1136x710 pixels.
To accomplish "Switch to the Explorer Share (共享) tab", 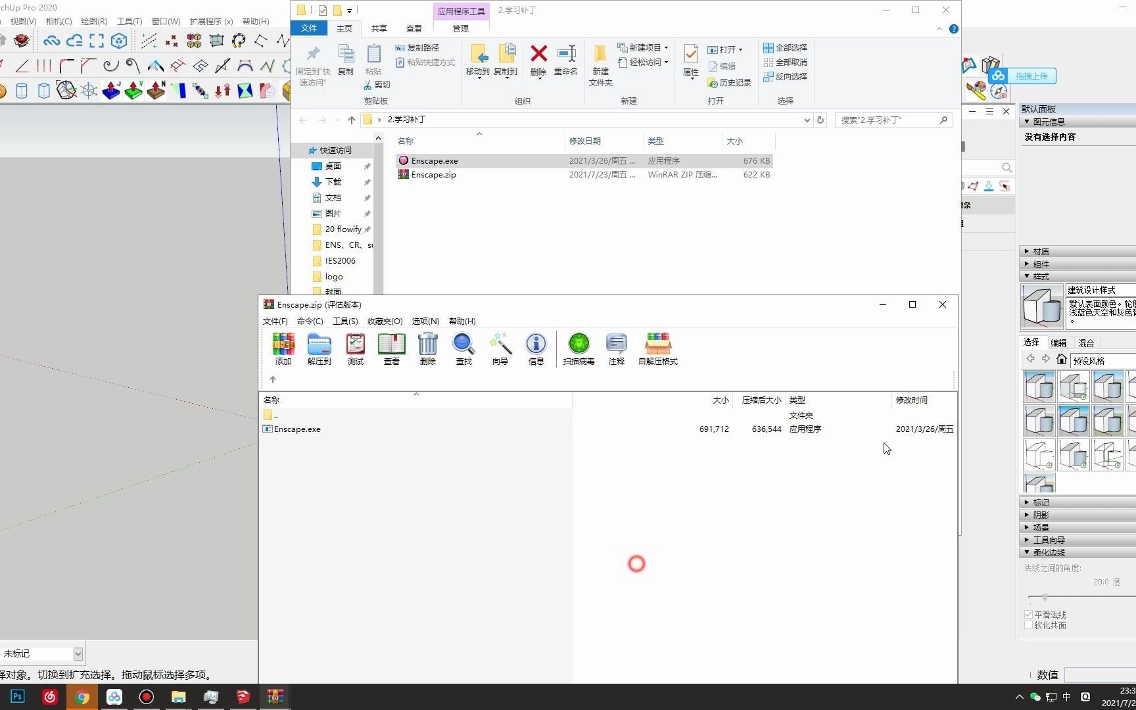I will point(379,28).
